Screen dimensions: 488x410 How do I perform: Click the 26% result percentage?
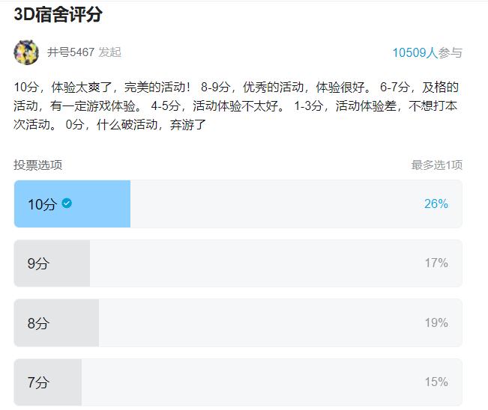click(x=436, y=204)
